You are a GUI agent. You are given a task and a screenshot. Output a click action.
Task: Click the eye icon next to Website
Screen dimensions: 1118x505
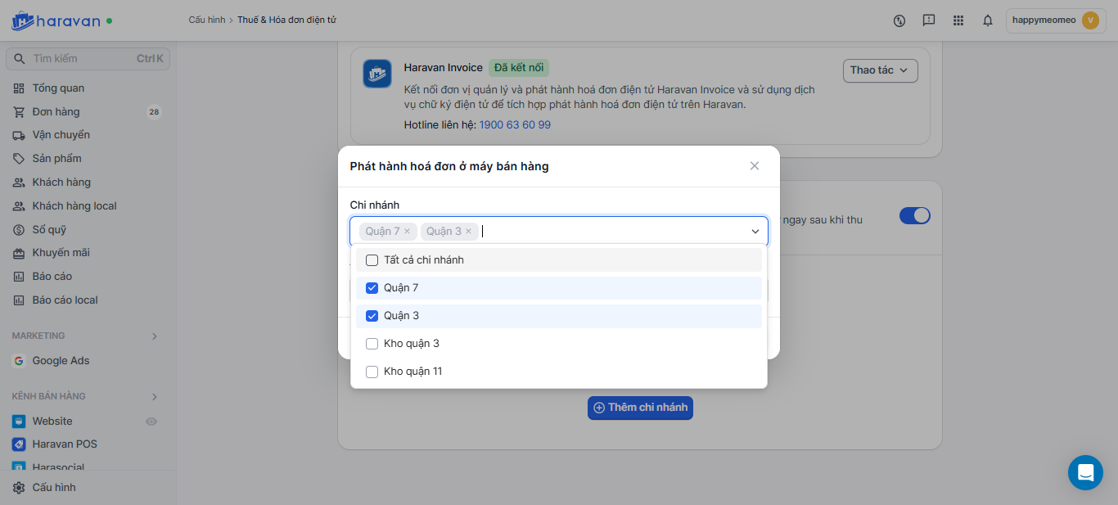tap(151, 422)
